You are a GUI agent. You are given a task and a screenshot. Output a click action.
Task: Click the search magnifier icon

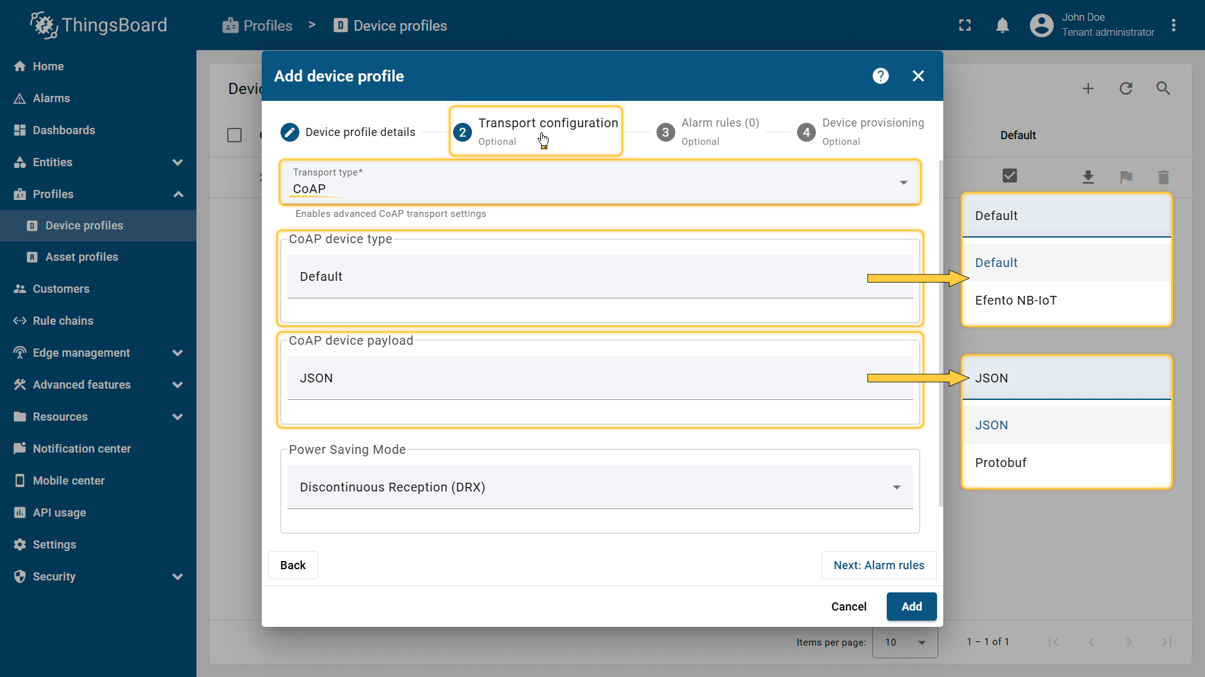(x=1163, y=88)
